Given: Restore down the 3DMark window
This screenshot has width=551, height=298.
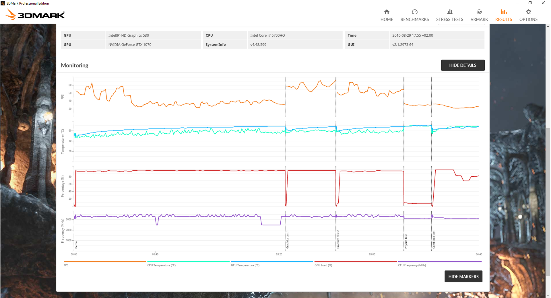Looking at the screenshot, I should pos(530,3).
